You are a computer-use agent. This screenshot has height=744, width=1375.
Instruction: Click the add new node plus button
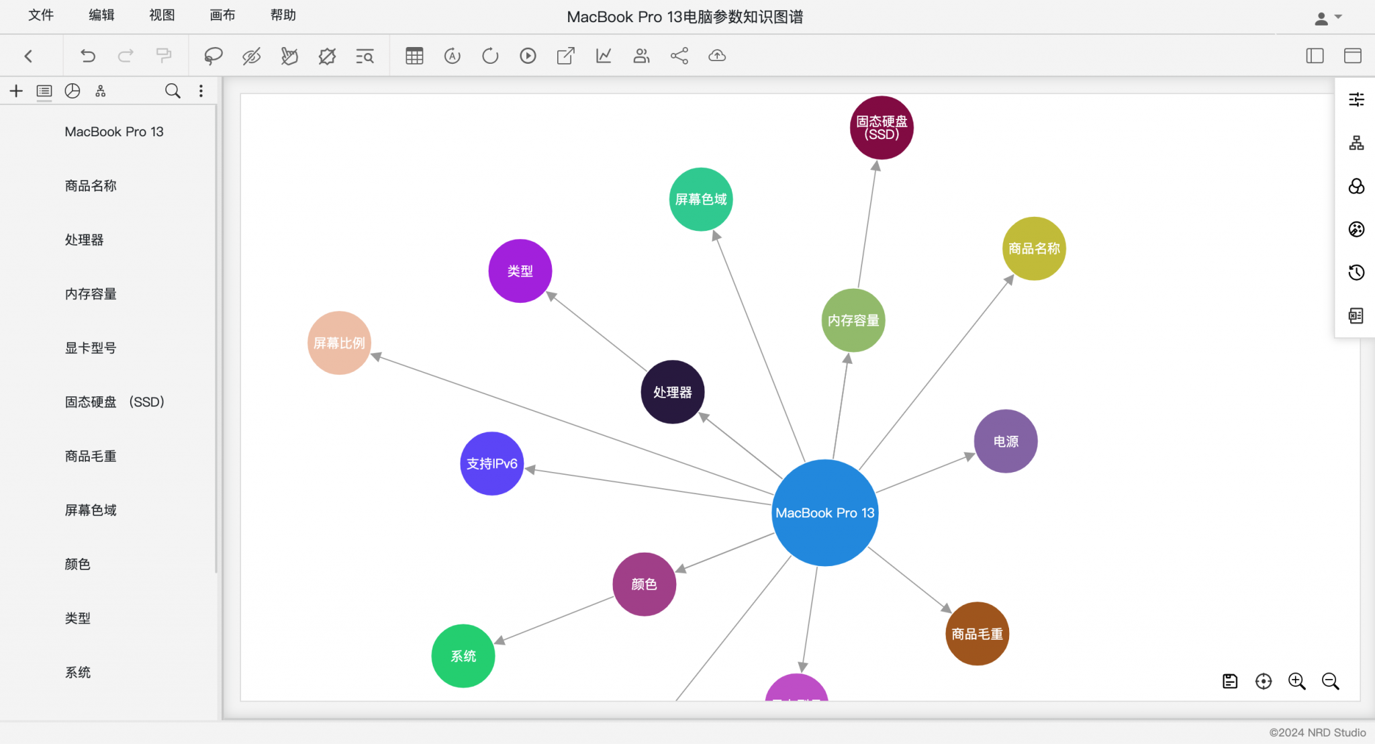point(16,91)
